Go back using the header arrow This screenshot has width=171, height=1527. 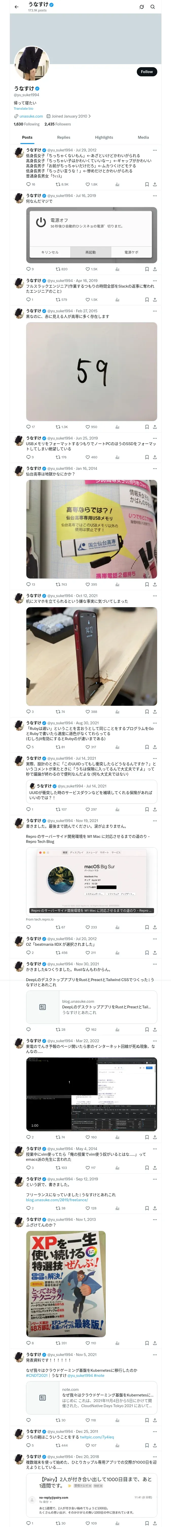point(16,7)
